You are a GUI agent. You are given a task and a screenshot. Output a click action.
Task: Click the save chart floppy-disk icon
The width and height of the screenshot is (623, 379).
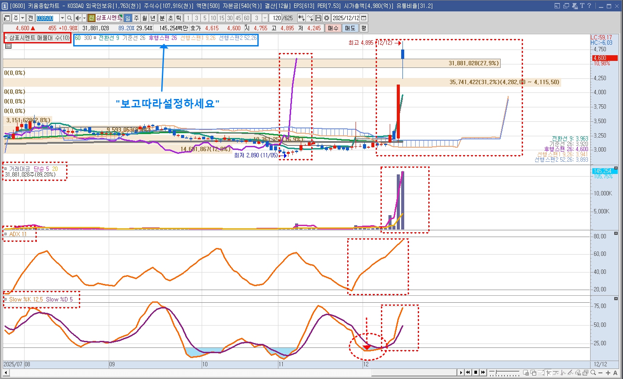coord(318,18)
